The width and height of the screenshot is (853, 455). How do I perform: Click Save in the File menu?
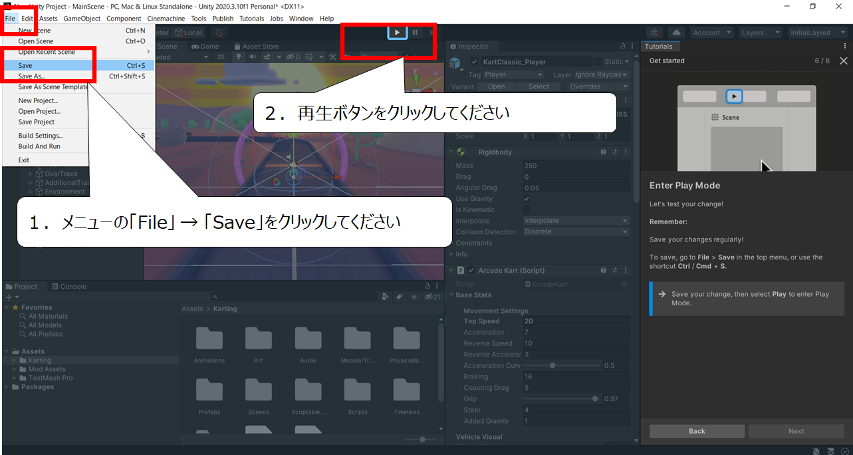point(78,66)
